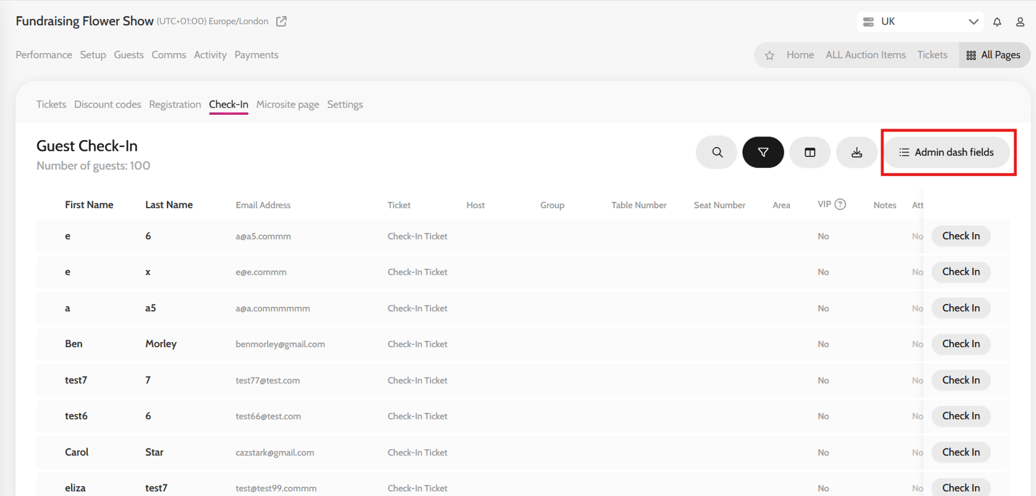This screenshot has width=1036, height=496.
Task: Toggle the guest list filter
Action: tap(763, 152)
